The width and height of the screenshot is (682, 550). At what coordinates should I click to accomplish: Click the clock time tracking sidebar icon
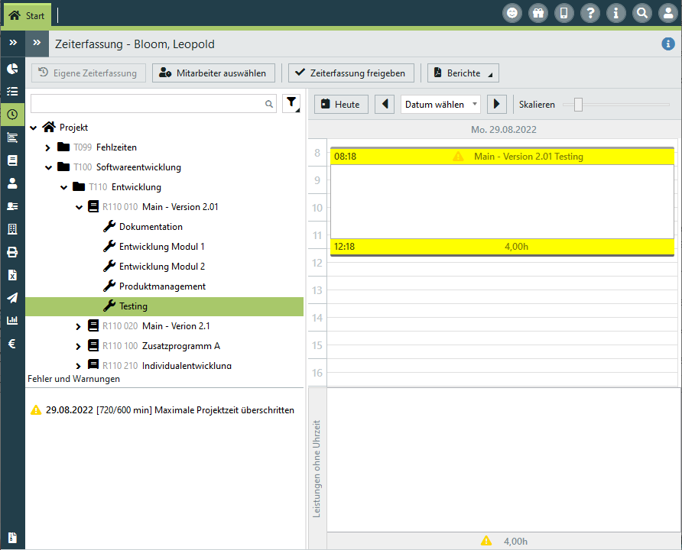pos(12,115)
